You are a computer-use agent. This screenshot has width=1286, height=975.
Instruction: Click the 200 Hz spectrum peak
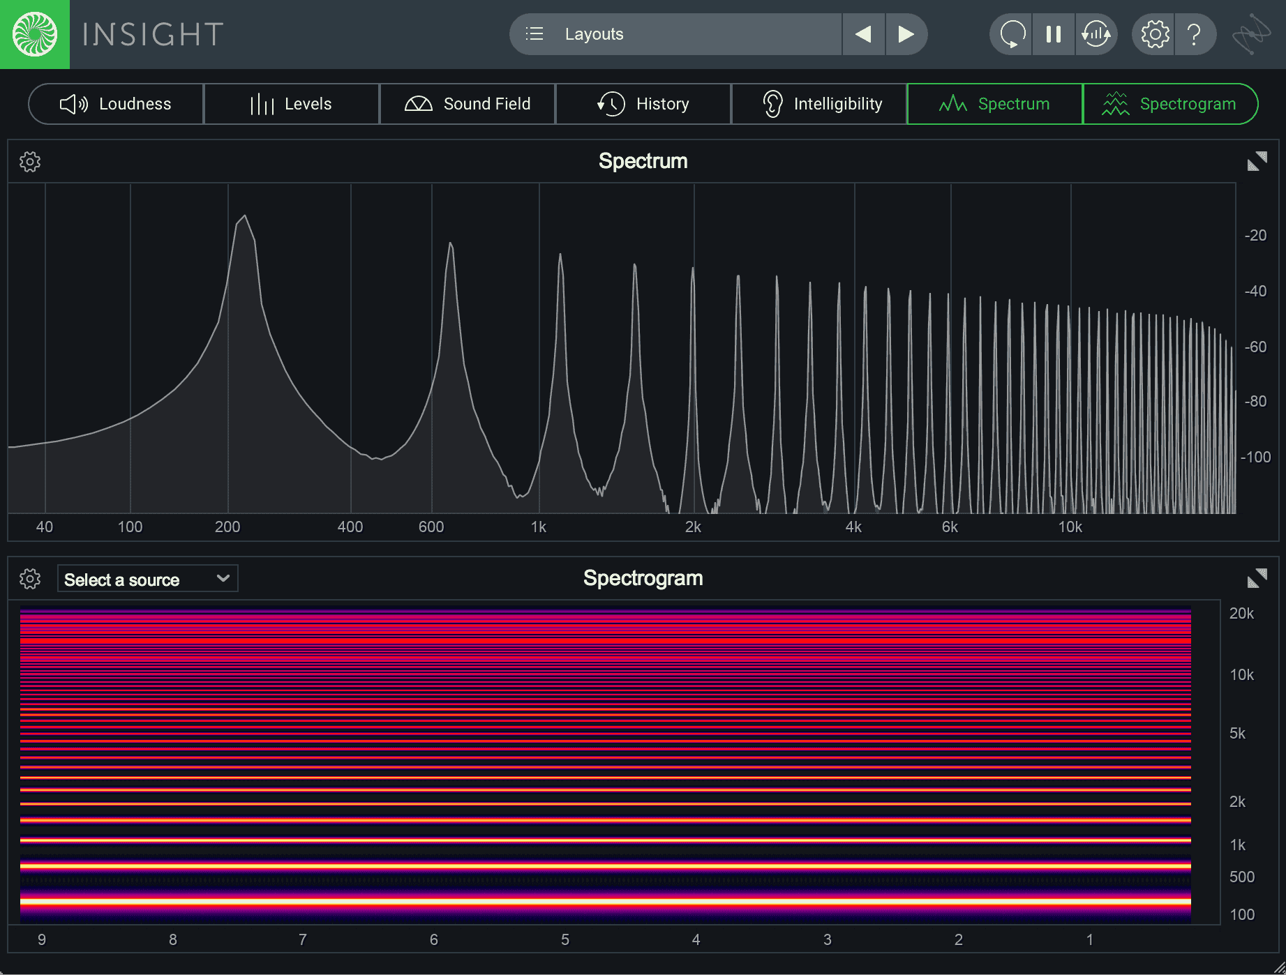coord(244,218)
